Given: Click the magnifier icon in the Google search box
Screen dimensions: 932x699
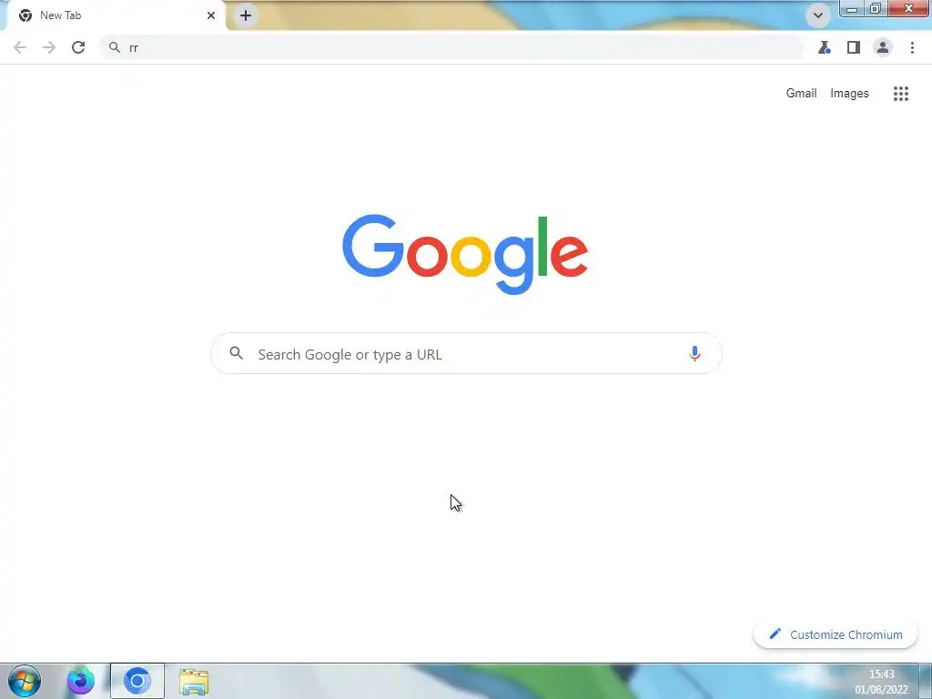Looking at the screenshot, I should tap(236, 353).
